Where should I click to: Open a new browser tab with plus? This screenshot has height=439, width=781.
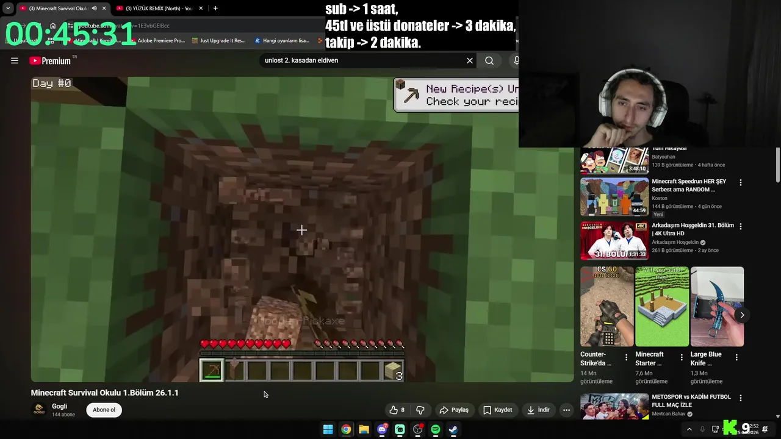tap(215, 8)
